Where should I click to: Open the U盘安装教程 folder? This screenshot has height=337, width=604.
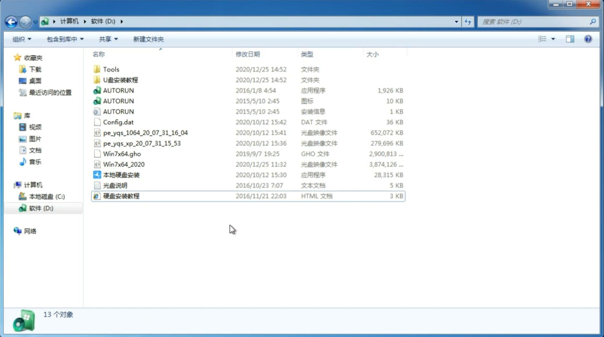(x=121, y=80)
